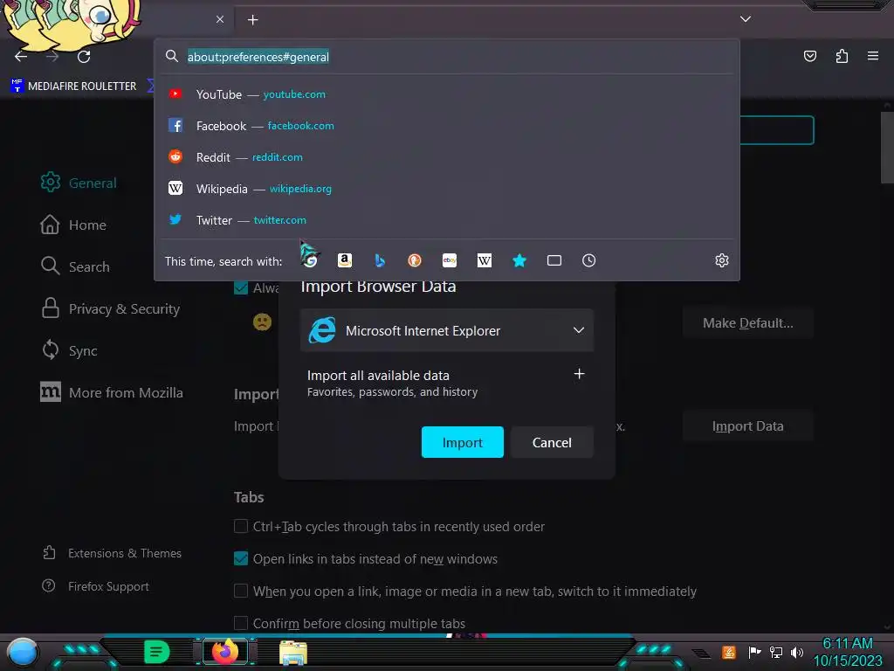Click the Import button in dialog
The image size is (894, 671).
(x=463, y=442)
